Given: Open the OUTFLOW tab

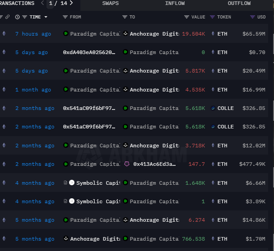Looking at the screenshot, I should click(239, 3).
